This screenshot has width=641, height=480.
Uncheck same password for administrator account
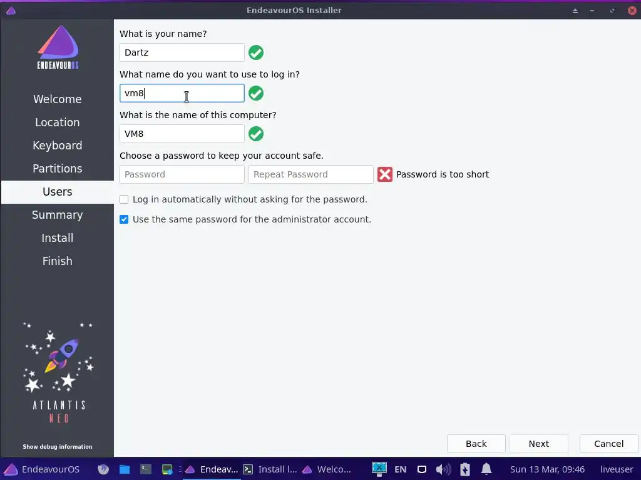(x=124, y=219)
